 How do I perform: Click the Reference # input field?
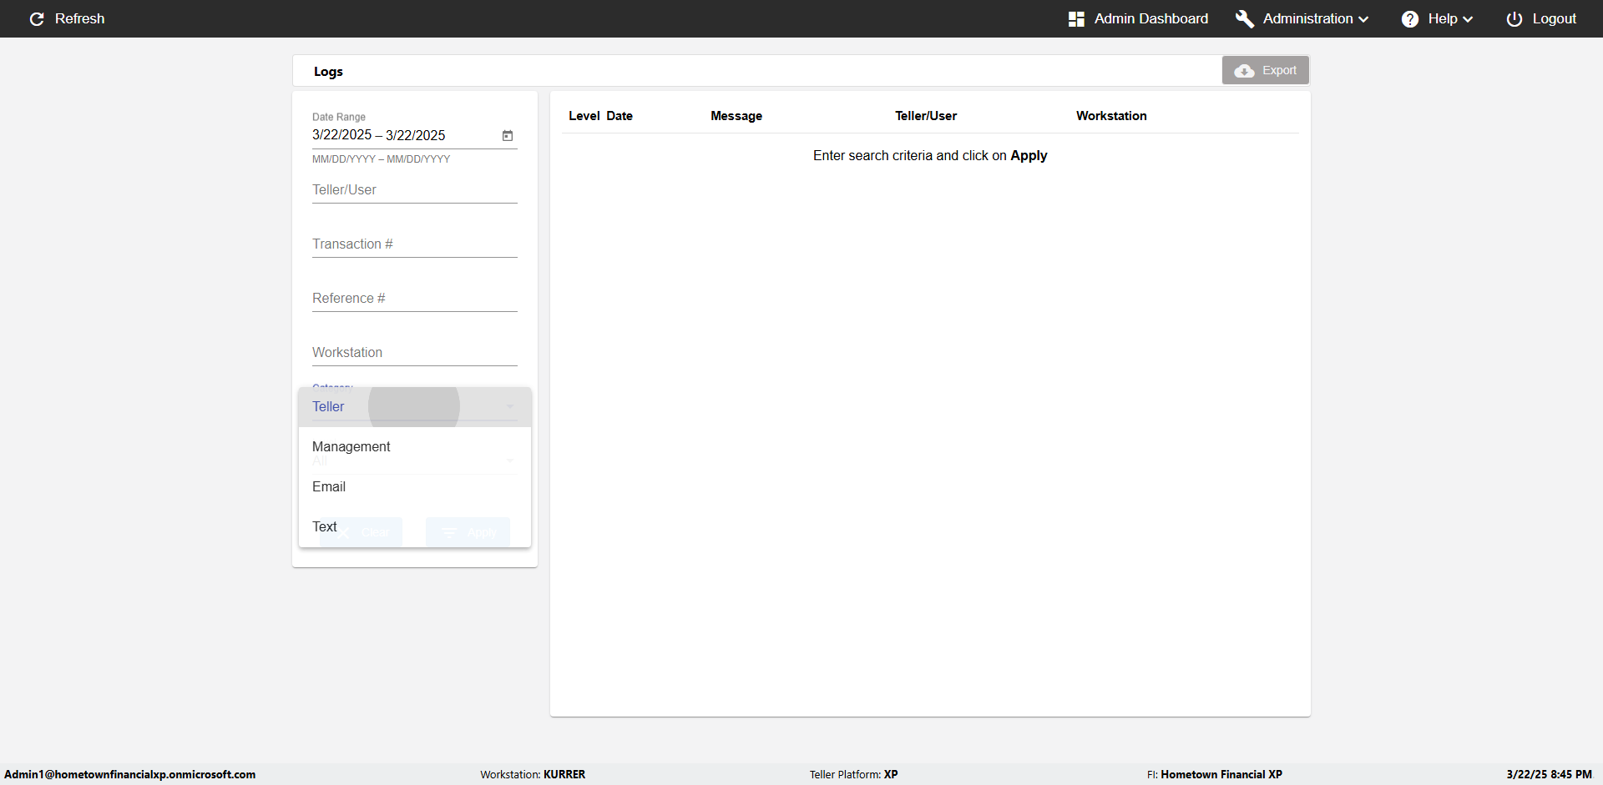pos(415,299)
